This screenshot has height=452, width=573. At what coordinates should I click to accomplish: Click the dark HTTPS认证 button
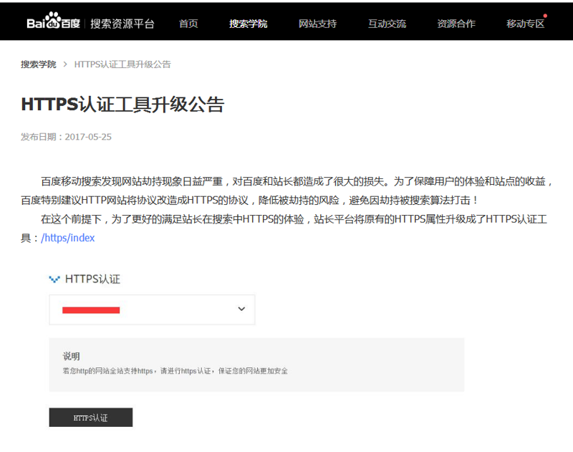pos(91,418)
